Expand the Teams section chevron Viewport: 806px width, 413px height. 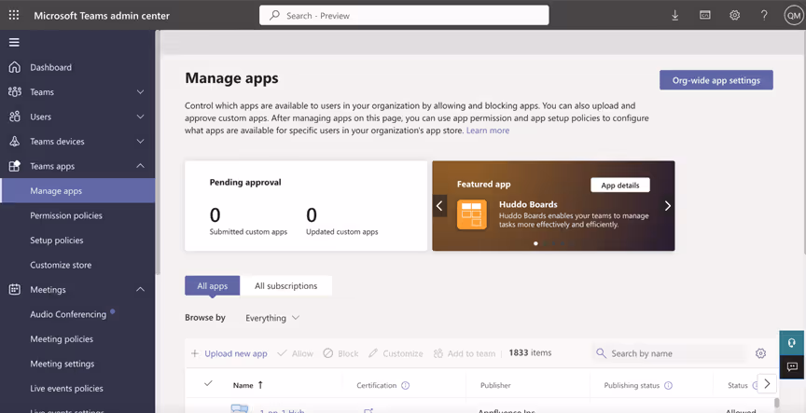point(140,92)
